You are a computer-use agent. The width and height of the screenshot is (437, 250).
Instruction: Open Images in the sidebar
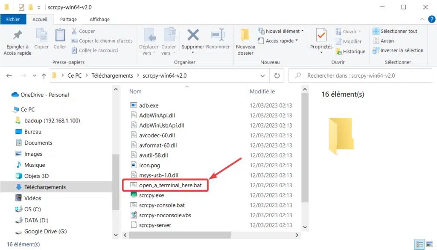click(29, 154)
